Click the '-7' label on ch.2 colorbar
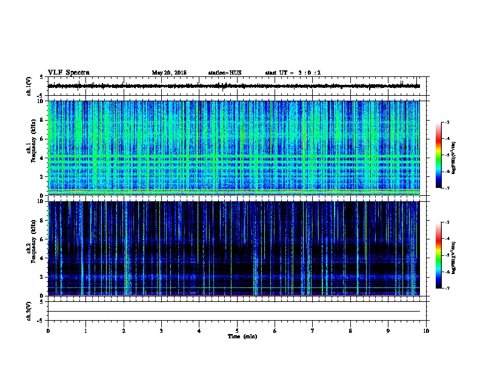This screenshot has height=371, width=480. tap(447, 289)
